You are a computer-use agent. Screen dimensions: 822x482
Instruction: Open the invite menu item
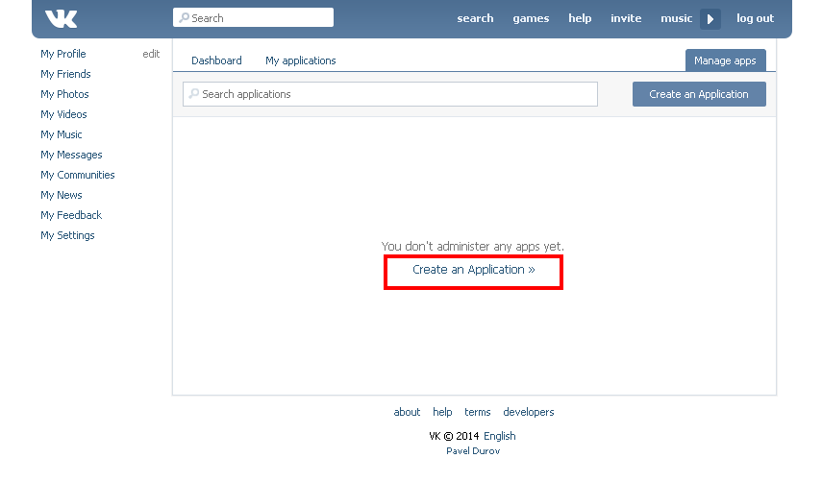click(626, 18)
